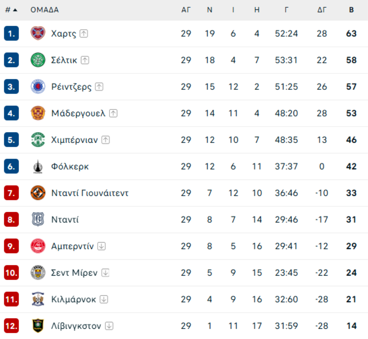The height and width of the screenshot is (339, 368).
Task: Click the down arrow next to Λίβινγκστον
Action: click(109, 326)
